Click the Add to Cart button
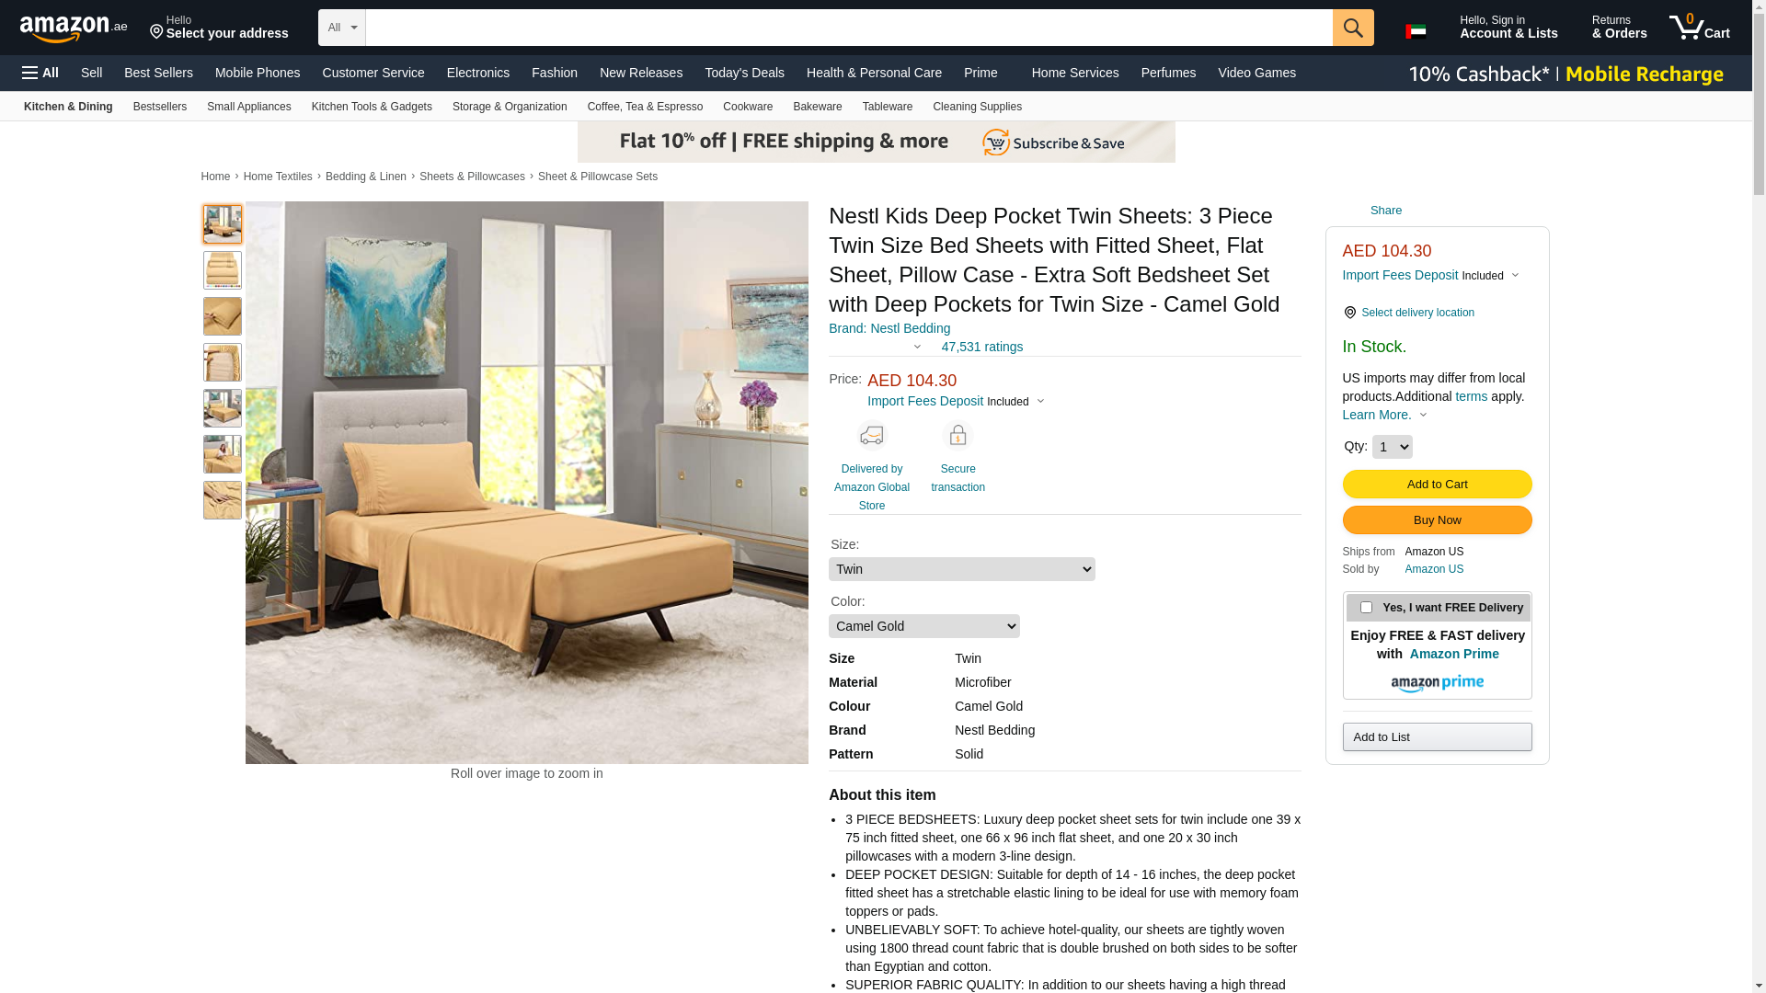 tap(1437, 485)
